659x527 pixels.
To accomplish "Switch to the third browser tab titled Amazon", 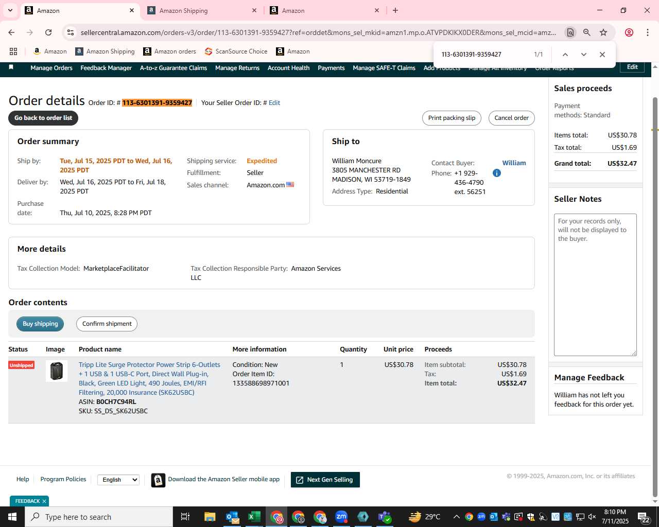I will pyautogui.click(x=324, y=10).
